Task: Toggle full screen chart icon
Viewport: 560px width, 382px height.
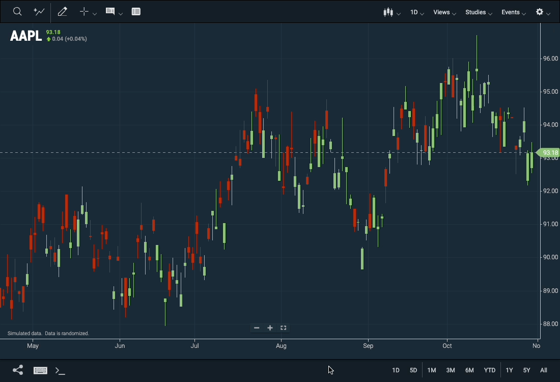Action: [283, 328]
